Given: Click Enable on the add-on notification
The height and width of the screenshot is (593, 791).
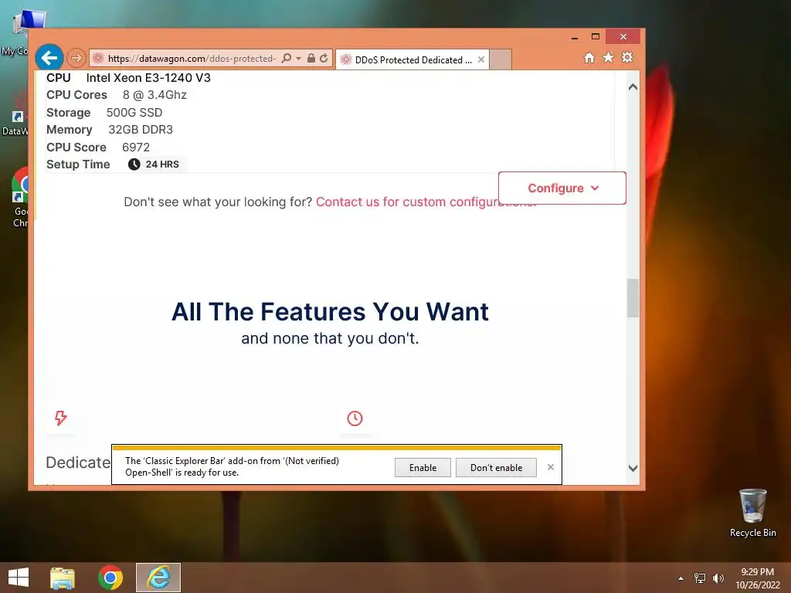Looking at the screenshot, I should tap(423, 467).
